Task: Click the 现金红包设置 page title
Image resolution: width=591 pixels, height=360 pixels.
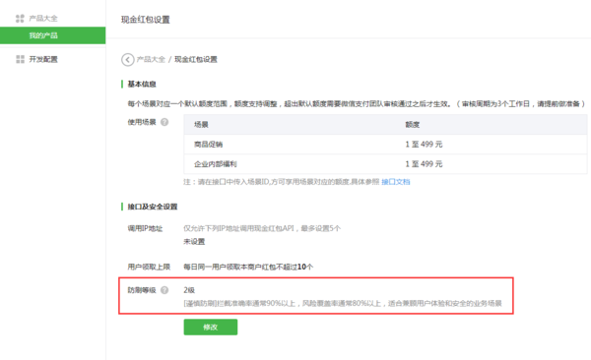Action: click(145, 20)
